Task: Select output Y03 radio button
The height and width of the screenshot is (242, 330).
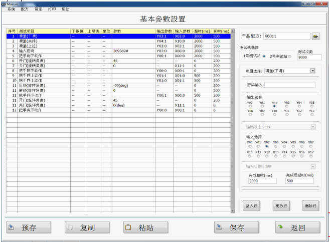Action: click(287, 106)
